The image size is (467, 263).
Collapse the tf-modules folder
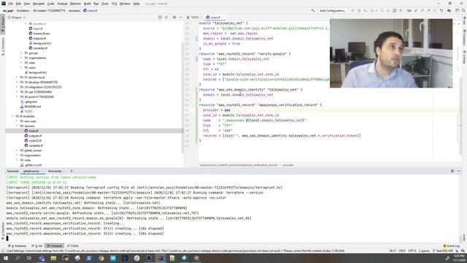(x=12, y=116)
